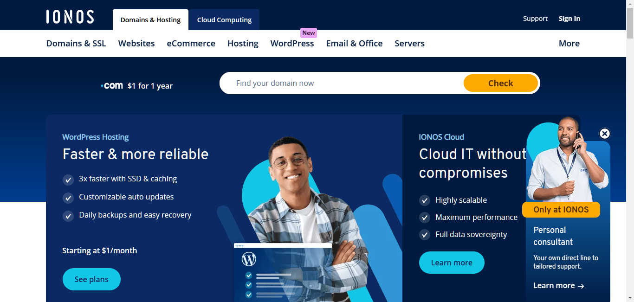Viewport: 634px width, 302px height.
Task: Click the IONOS logo
Action: pyautogui.click(x=70, y=17)
